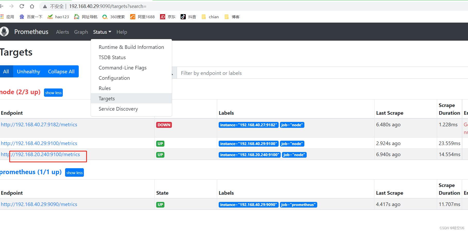
Task: Click the Prometheus logo icon
Action: pyautogui.click(x=4, y=31)
